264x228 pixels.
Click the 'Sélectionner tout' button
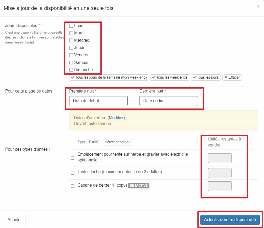pyautogui.click(x=118, y=142)
